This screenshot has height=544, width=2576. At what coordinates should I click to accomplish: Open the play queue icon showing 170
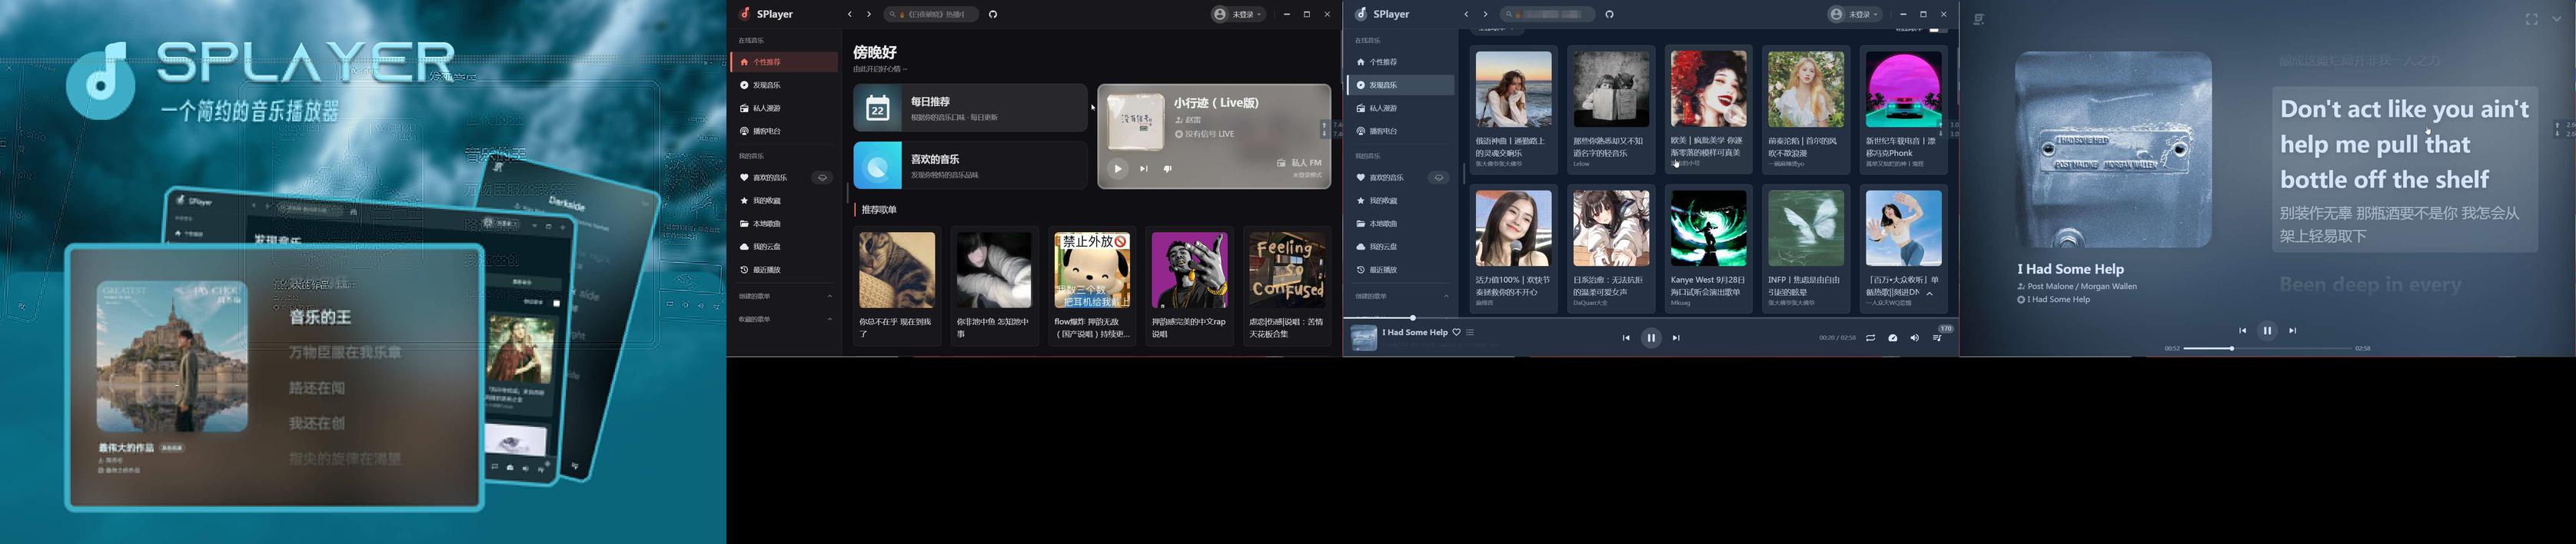point(1937,338)
